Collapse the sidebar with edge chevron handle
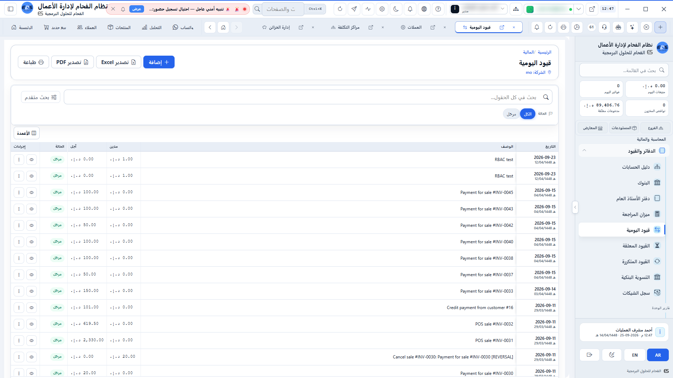 575,207
